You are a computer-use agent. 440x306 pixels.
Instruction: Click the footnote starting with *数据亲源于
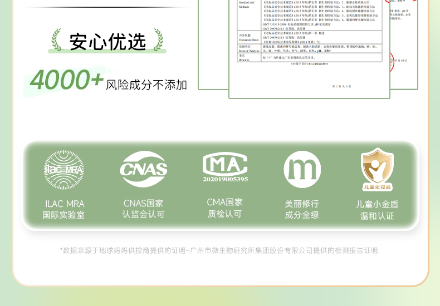click(x=220, y=251)
